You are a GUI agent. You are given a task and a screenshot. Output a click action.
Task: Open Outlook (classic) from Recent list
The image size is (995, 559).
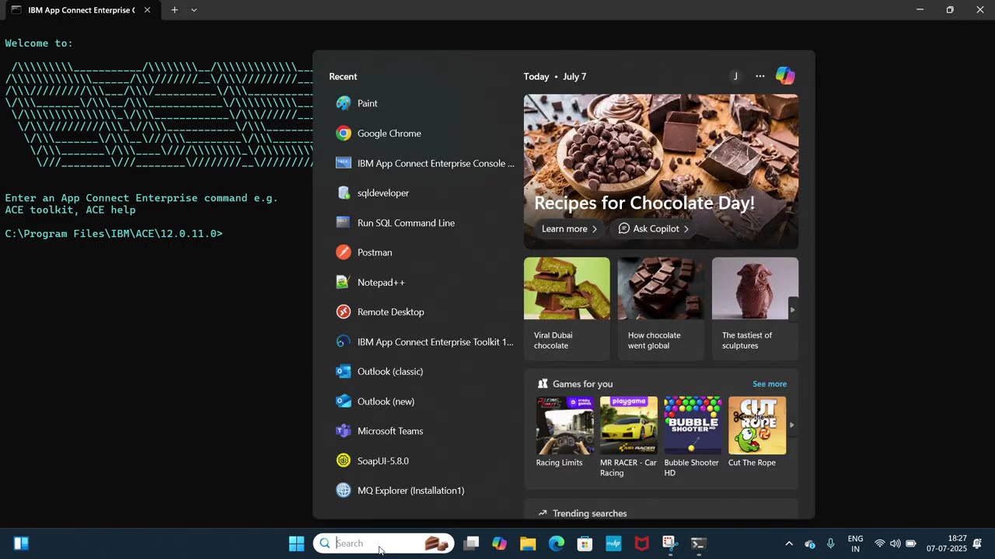coord(424,371)
